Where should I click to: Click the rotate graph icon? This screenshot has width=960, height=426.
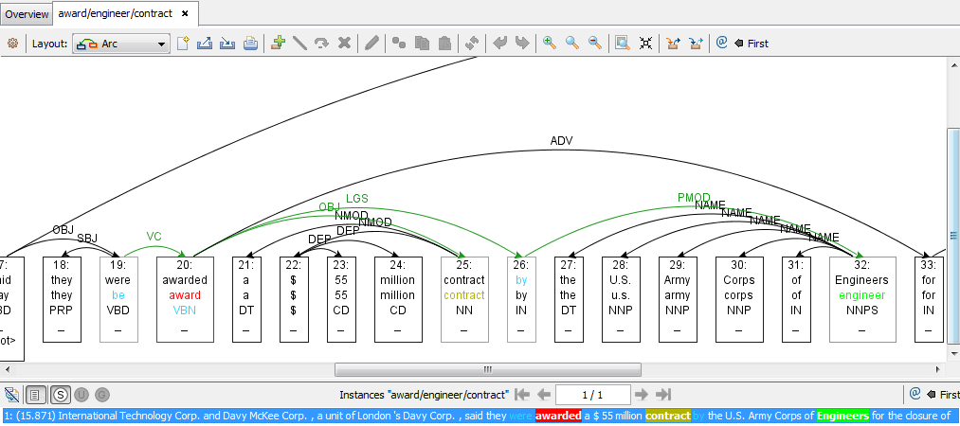(x=471, y=43)
